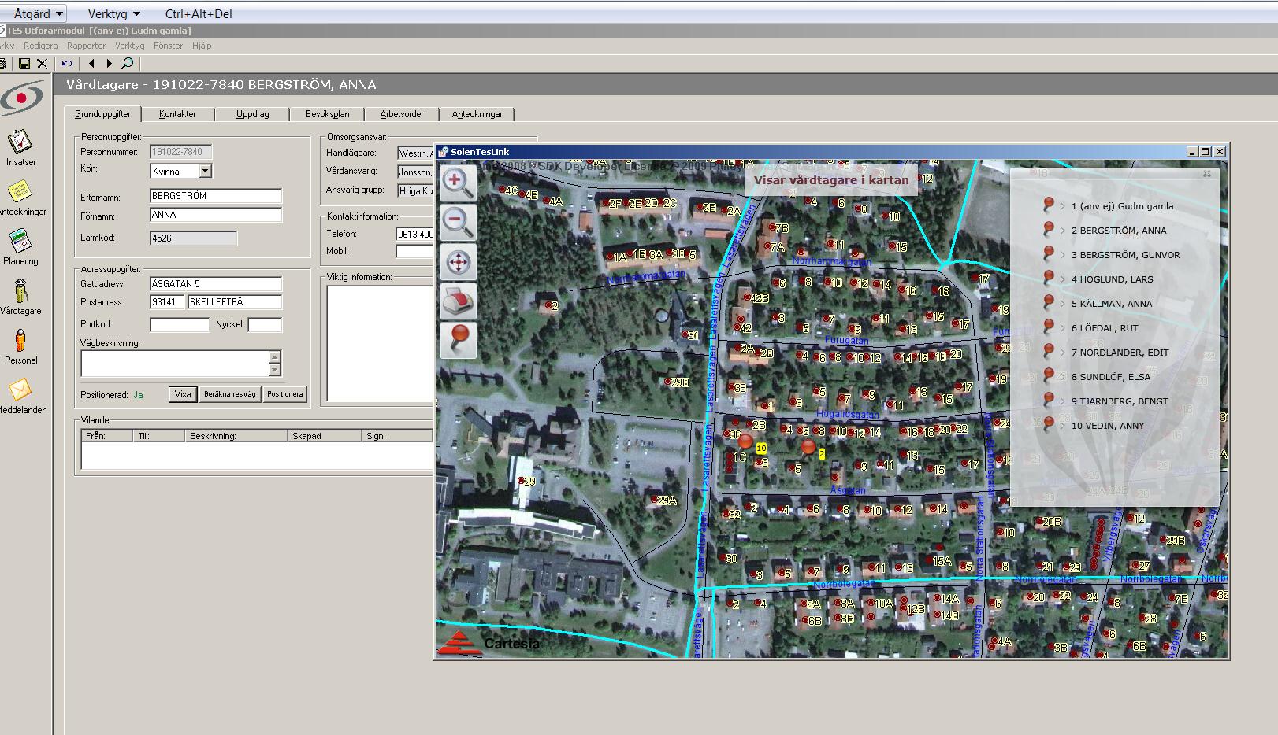Image resolution: width=1278 pixels, height=735 pixels.
Task: Open Anteckningar in the sidebar
Action: coord(20,198)
